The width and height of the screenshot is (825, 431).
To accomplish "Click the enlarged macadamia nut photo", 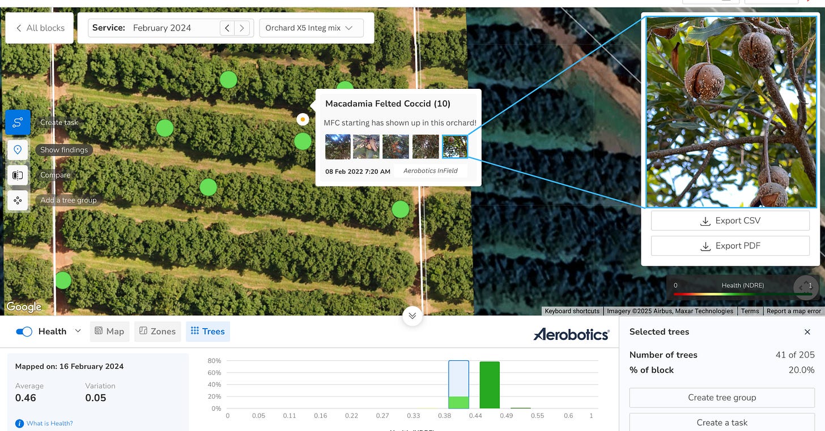I will click(x=732, y=112).
